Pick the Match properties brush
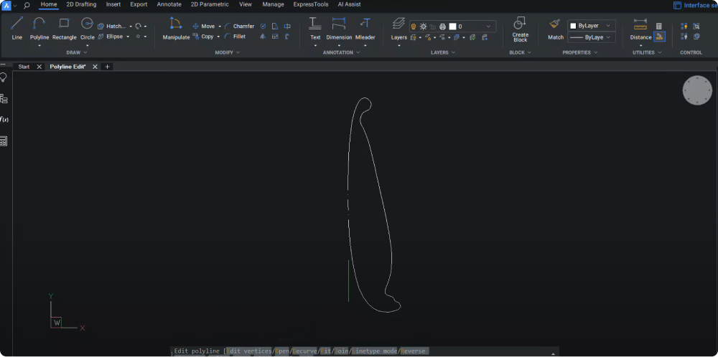This screenshot has height=357, width=718. [x=556, y=24]
